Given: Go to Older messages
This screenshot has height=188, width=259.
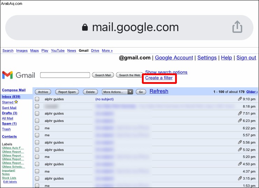Looking at the screenshot, I should click(252, 92).
